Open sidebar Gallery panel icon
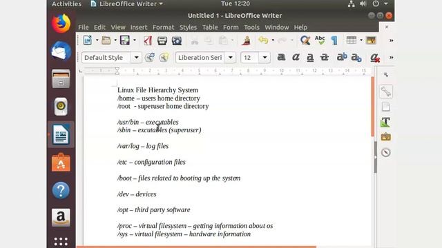The image size is (442, 248). [385, 137]
